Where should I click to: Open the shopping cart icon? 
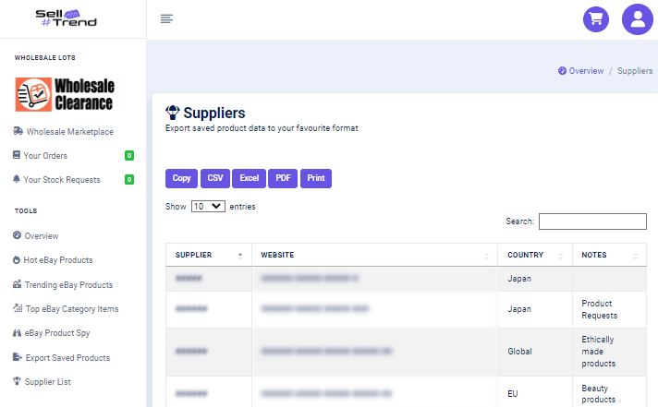pyautogui.click(x=596, y=19)
